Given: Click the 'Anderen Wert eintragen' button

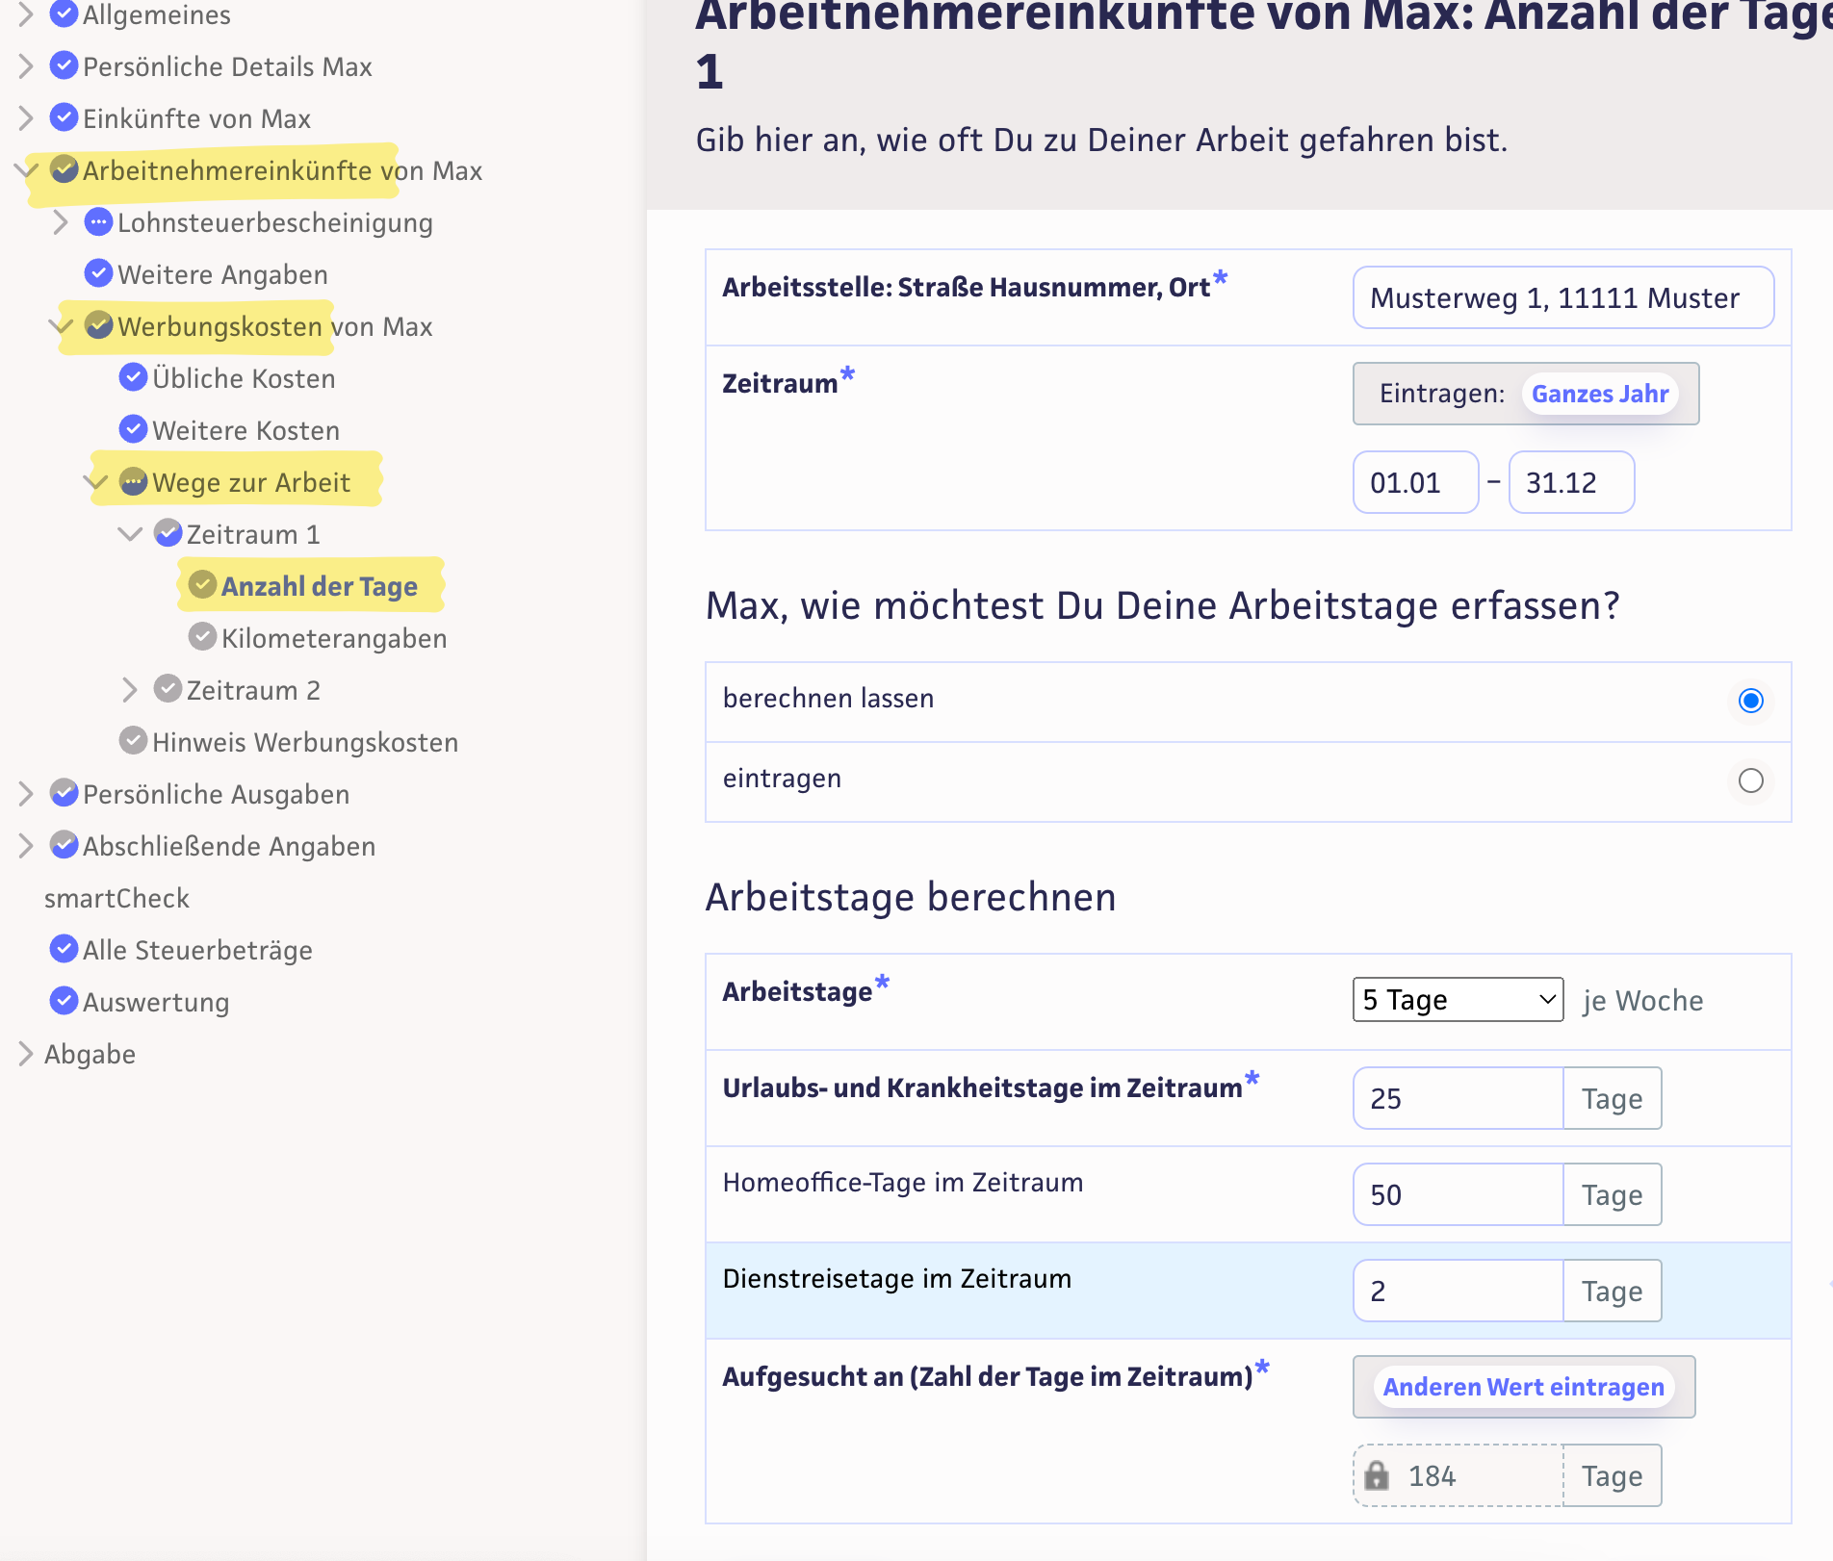Looking at the screenshot, I should (x=1523, y=1387).
